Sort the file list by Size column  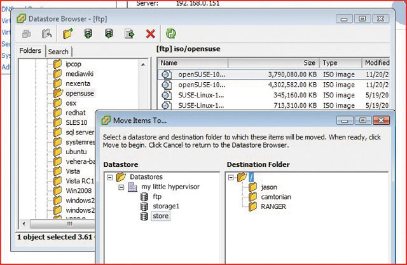click(x=273, y=63)
